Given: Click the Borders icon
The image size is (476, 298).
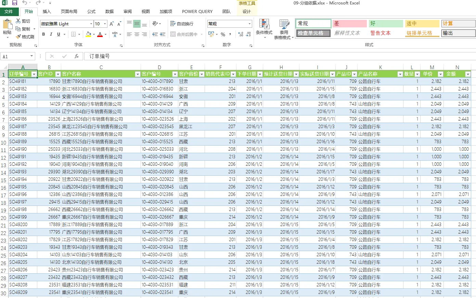Looking at the screenshot, I should 73,34.
